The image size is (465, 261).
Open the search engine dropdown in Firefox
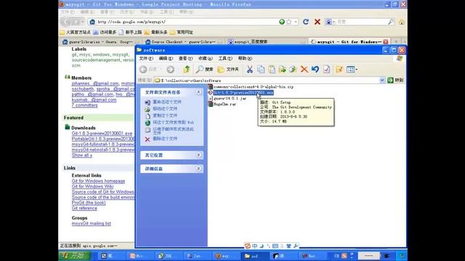tap(330, 22)
